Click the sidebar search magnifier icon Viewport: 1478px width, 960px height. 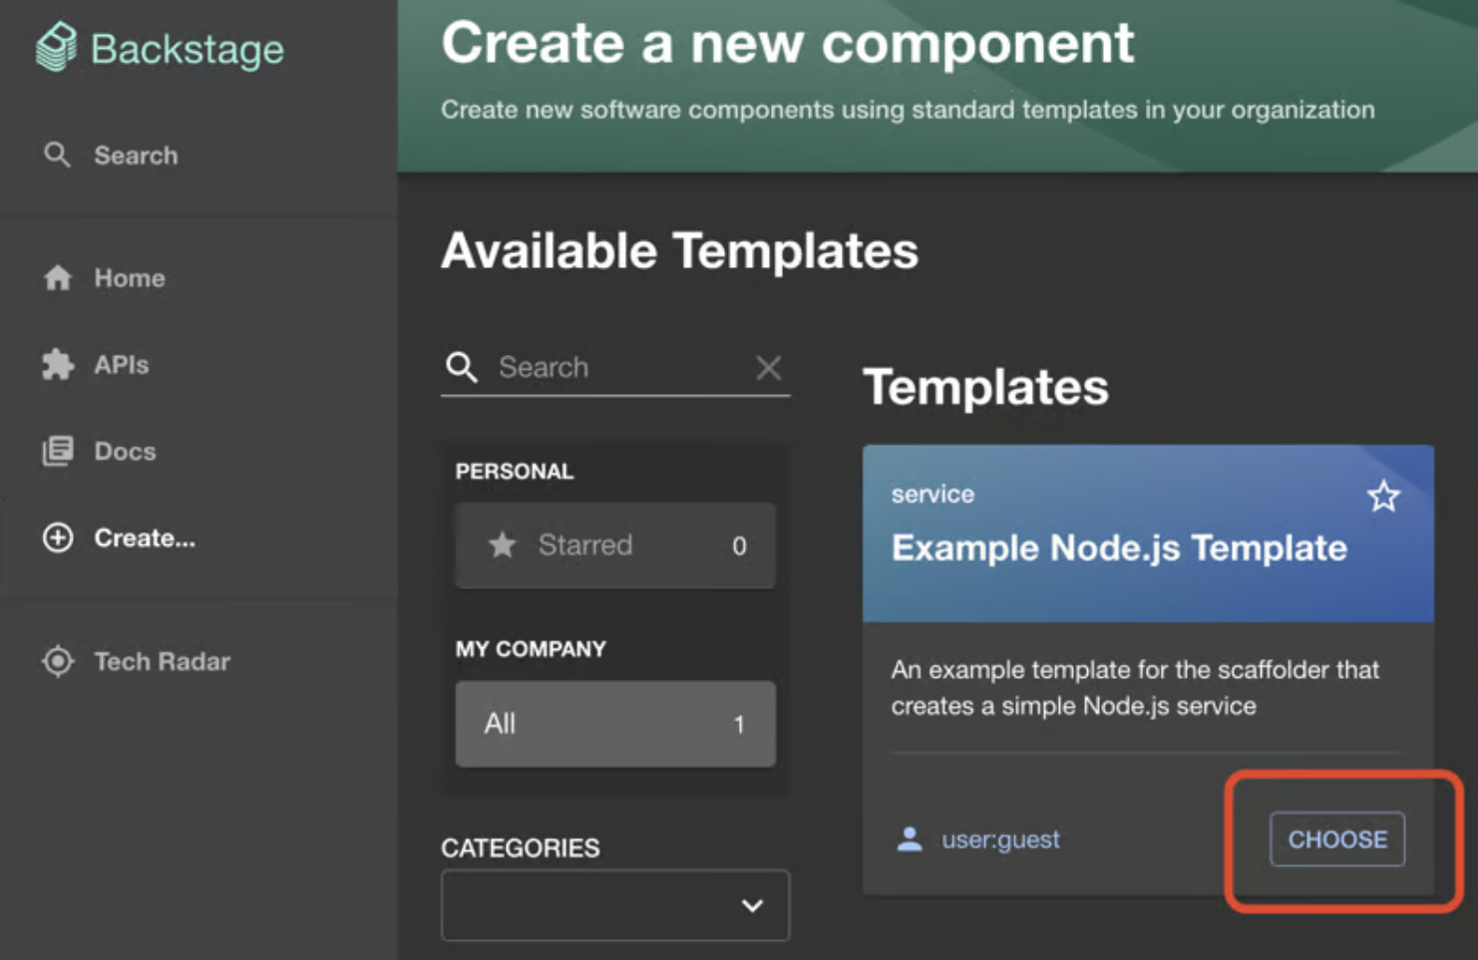[58, 155]
